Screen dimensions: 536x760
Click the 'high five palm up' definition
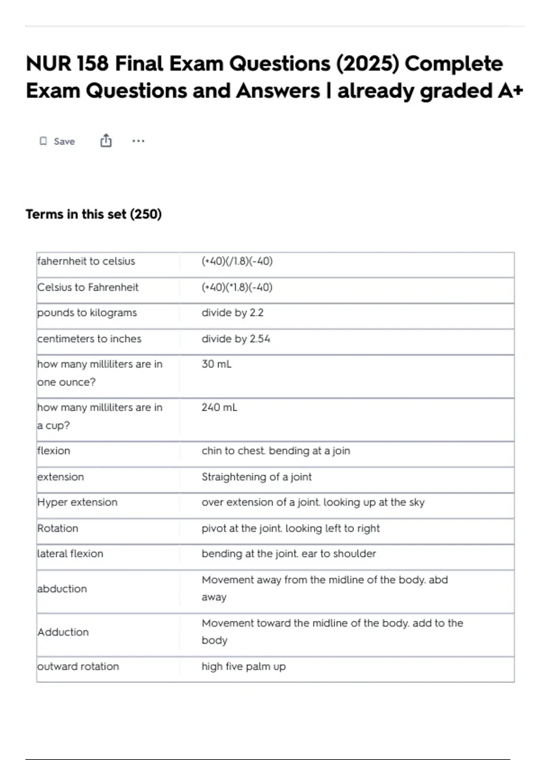click(243, 667)
